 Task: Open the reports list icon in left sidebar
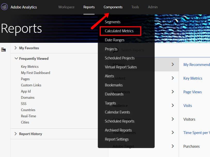coord(3,50)
